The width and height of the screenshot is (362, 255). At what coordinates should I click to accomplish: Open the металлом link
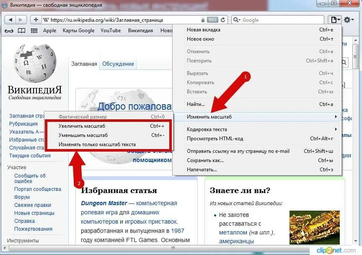(233, 232)
